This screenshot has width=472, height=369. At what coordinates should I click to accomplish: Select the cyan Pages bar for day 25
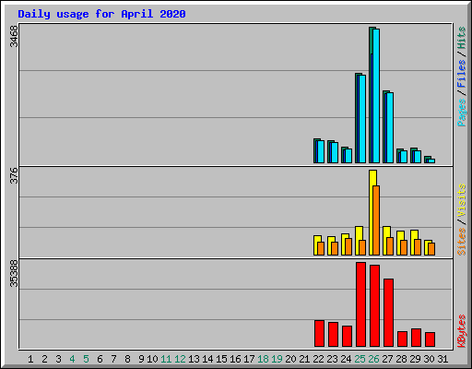(x=362, y=119)
